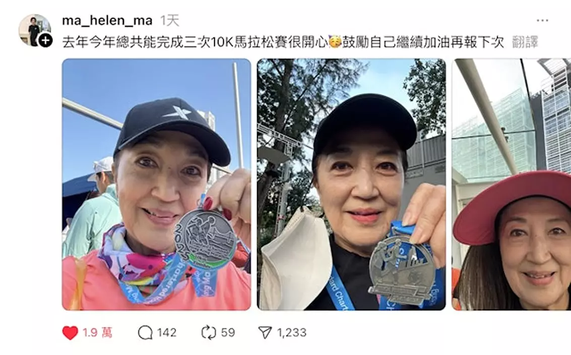Click the repost arrows icon
This screenshot has width=571, height=355.
coord(209,332)
